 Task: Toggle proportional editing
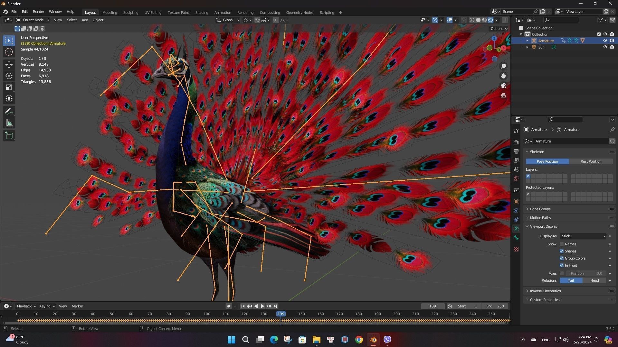tap(276, 20)
